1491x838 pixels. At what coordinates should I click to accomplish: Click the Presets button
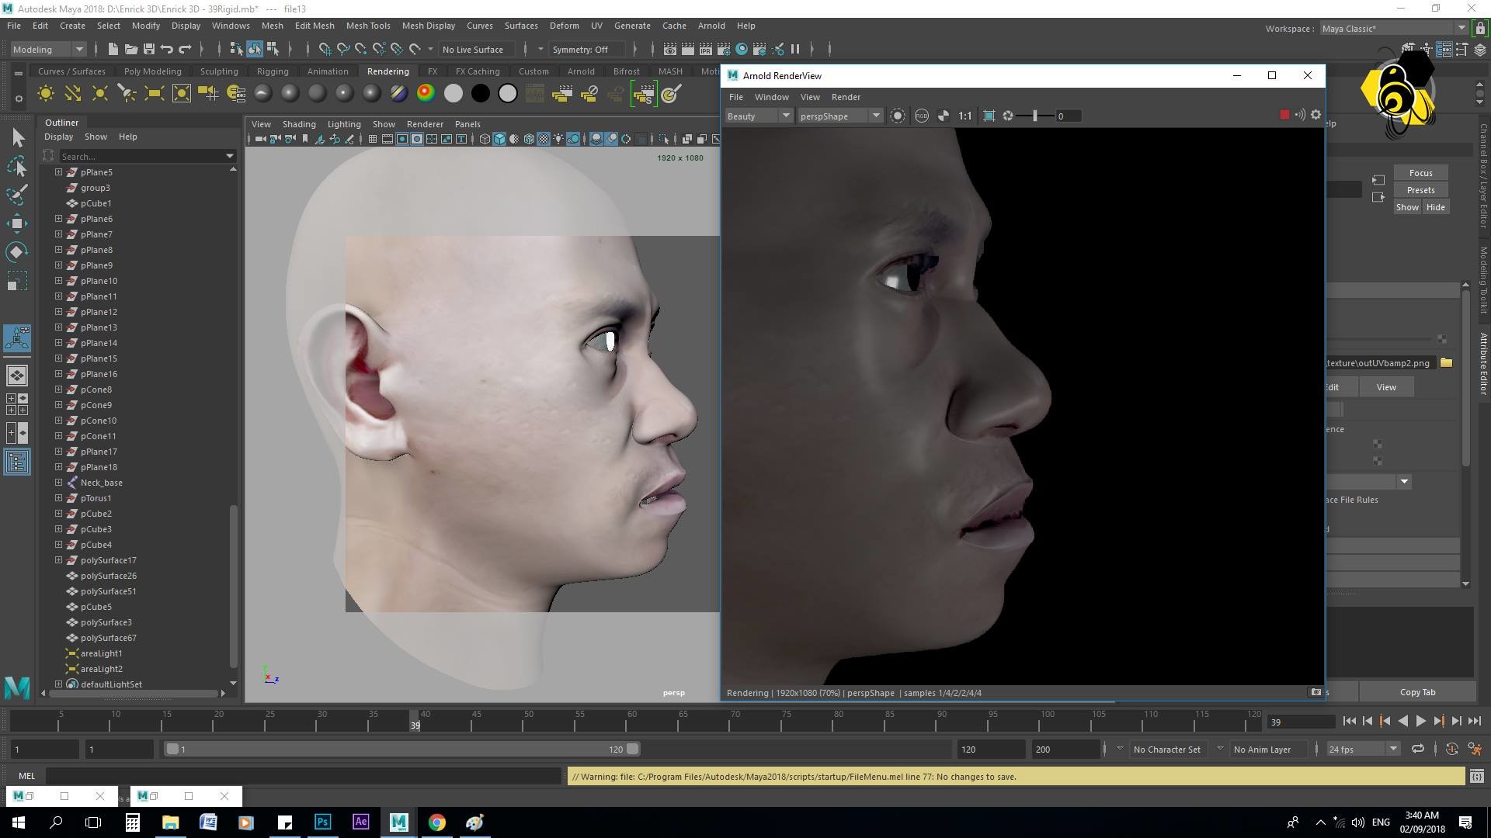1420,190
